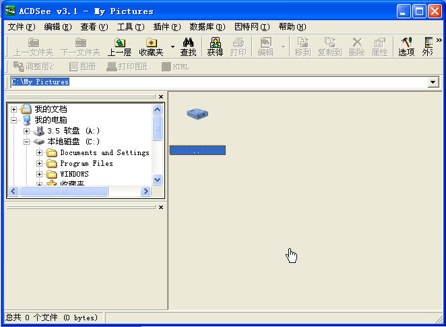Expand the 3.5 软盘 (A:) node

pos(26,131)
